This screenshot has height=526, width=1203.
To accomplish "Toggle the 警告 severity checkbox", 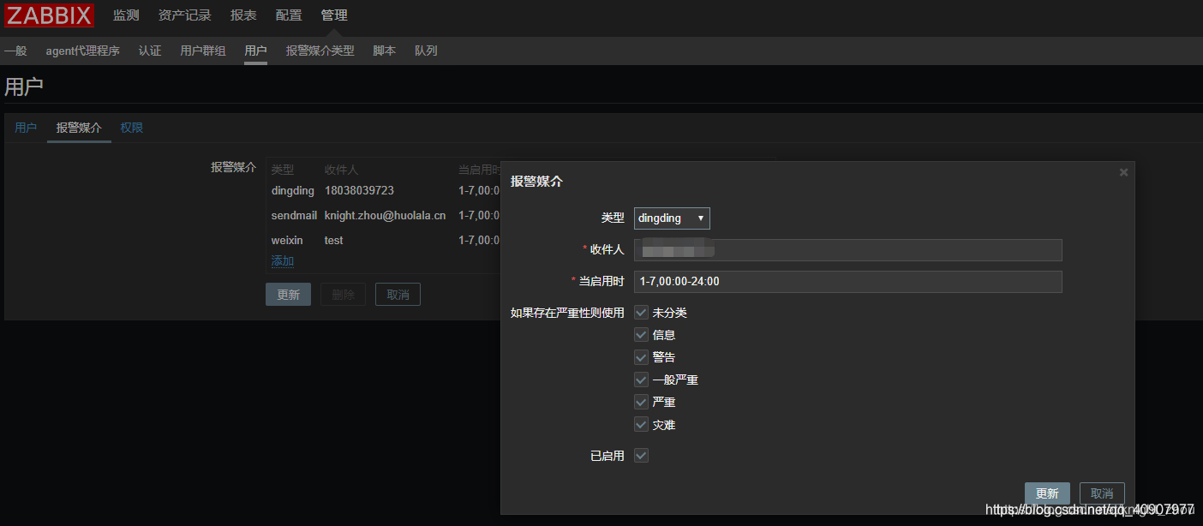I will pos(641,357).
